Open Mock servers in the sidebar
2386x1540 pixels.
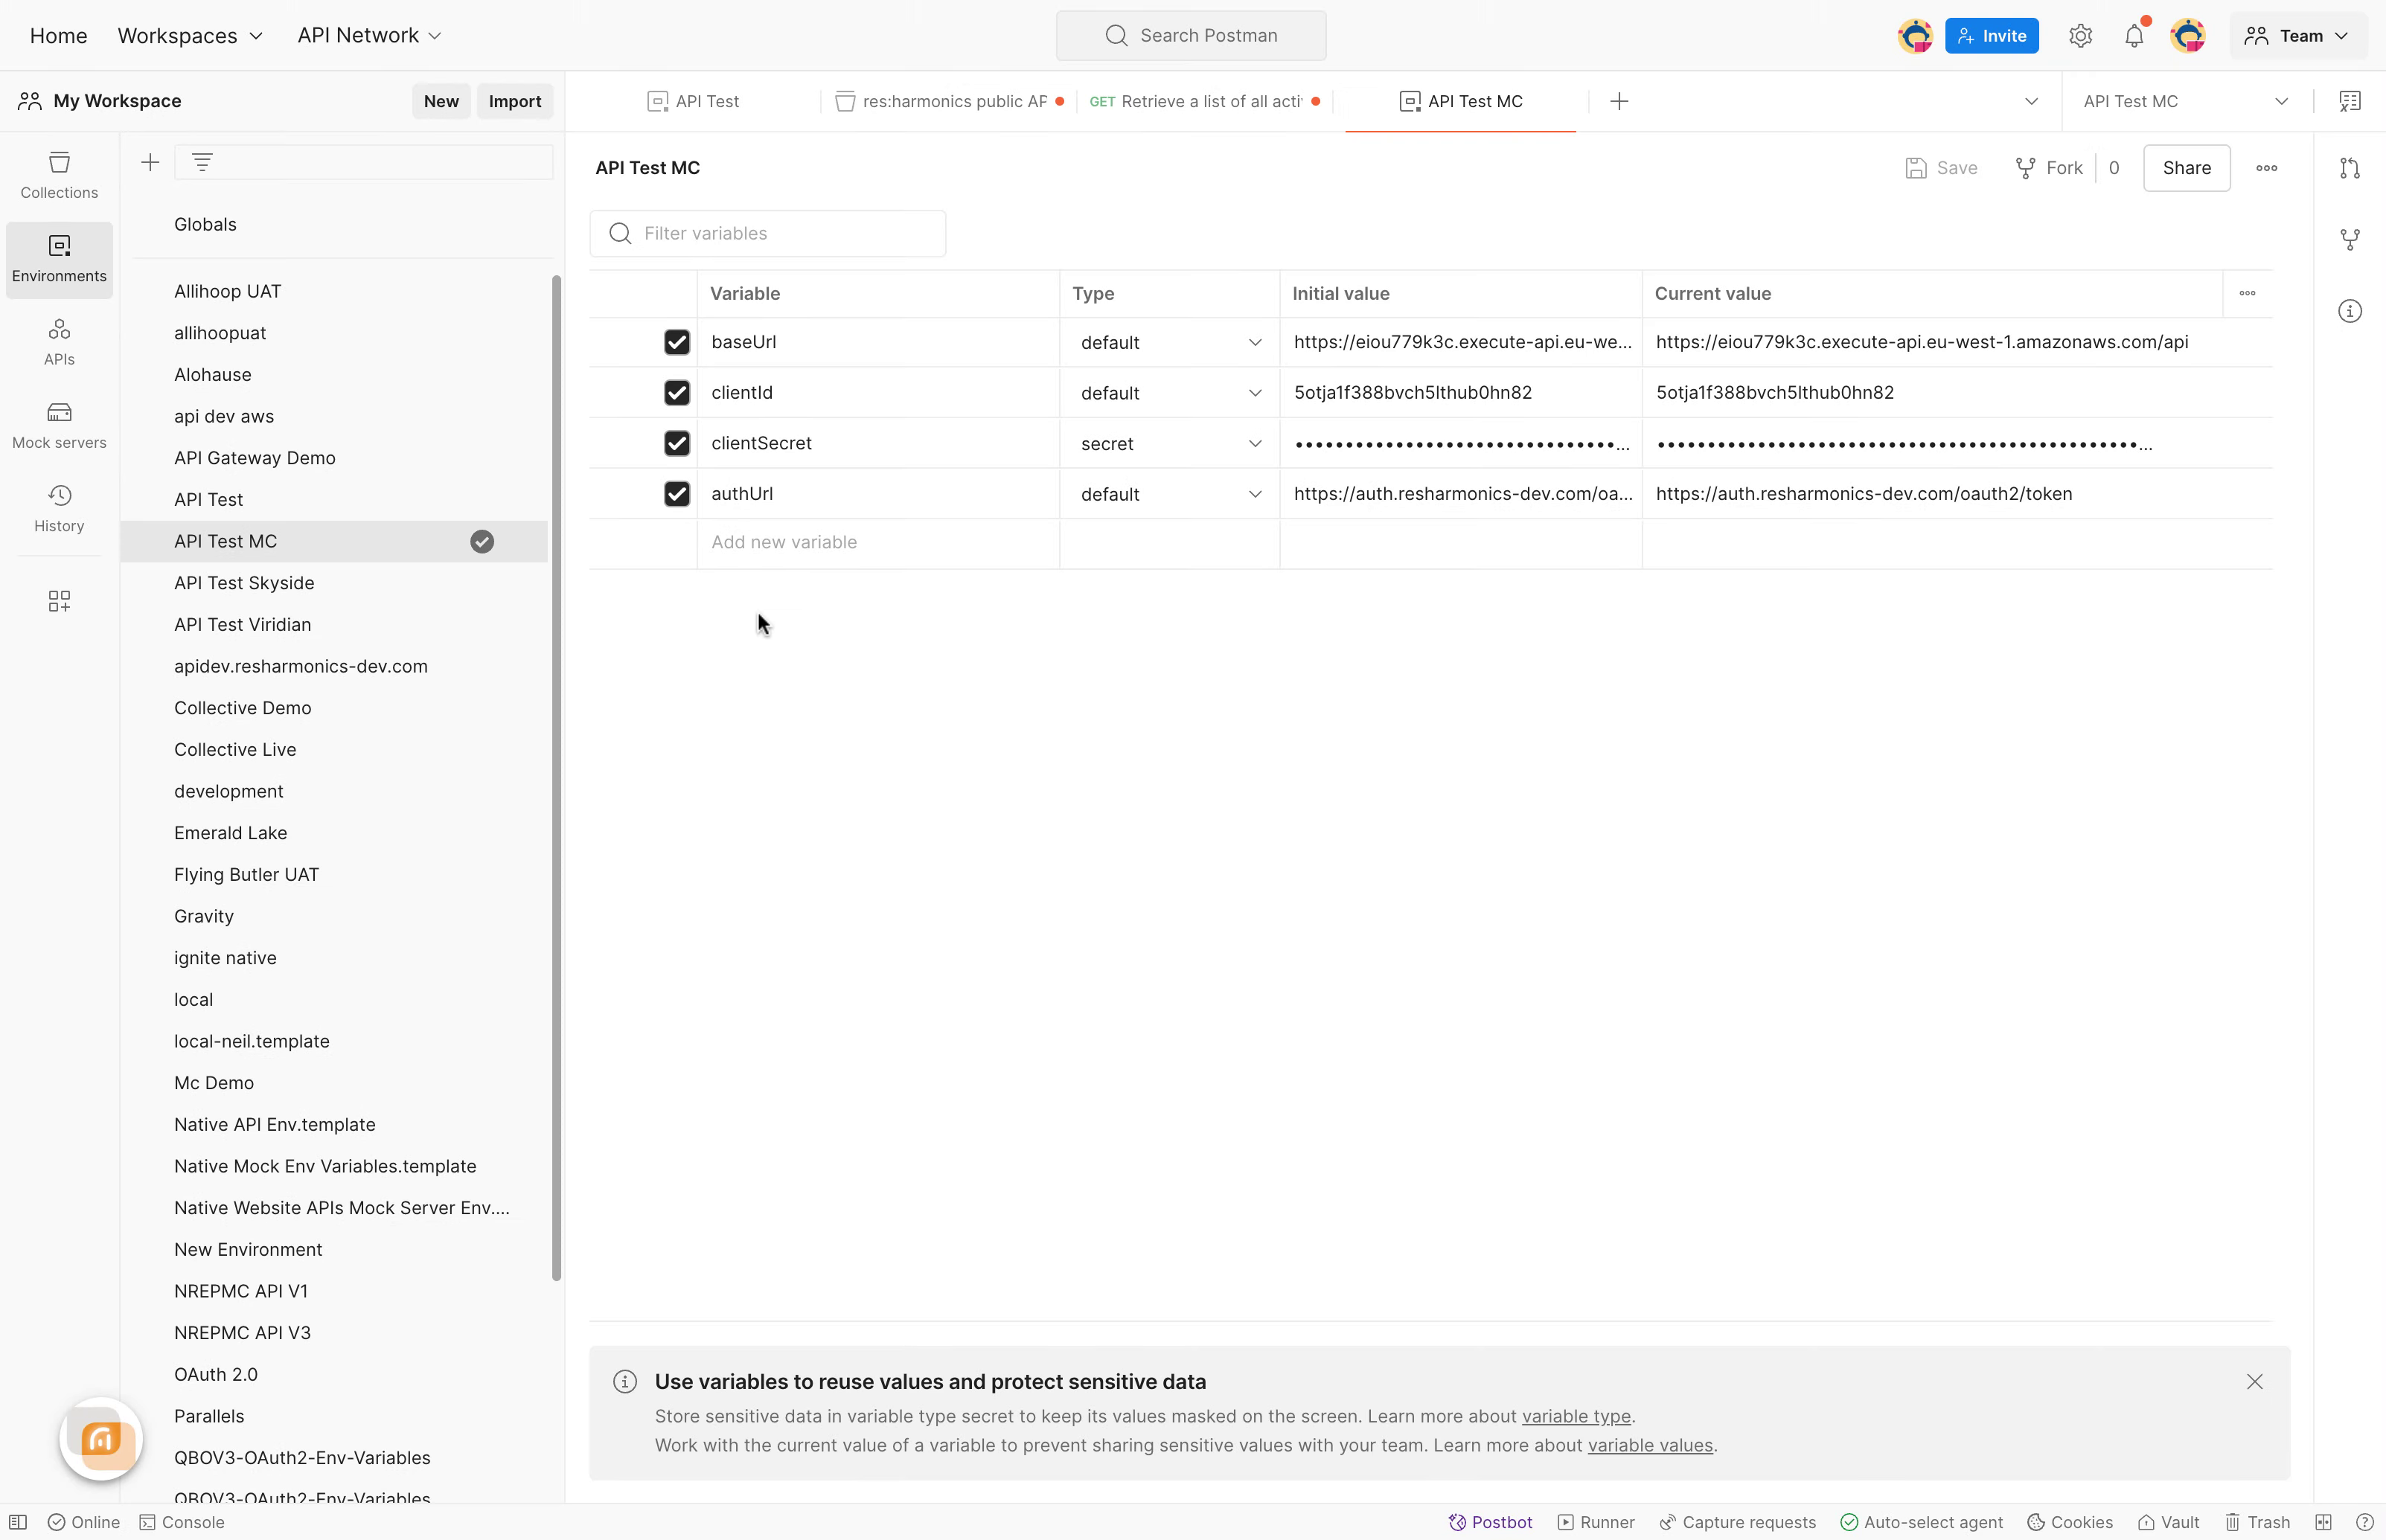click(x=59, y=426)
